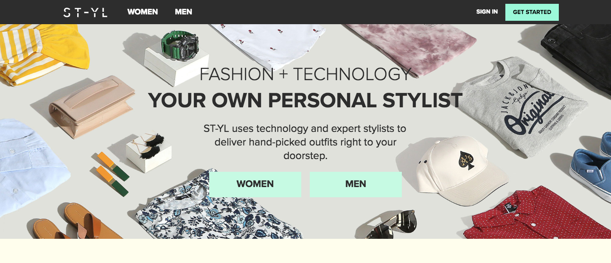611x263 pixels.
Task: Open the WOMEN menu in top navigation
Action: (x=143, y=12)
